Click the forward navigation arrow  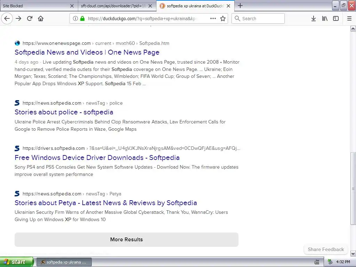18,18
